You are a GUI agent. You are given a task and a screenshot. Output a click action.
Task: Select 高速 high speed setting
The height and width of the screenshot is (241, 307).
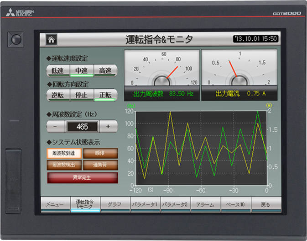click(105, 70)
